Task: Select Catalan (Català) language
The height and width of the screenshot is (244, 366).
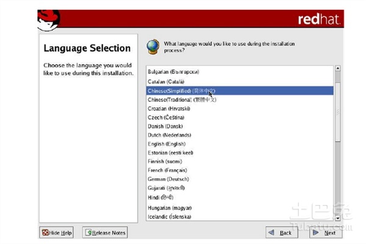Action: pyautogui.click(x=240, y=82)
